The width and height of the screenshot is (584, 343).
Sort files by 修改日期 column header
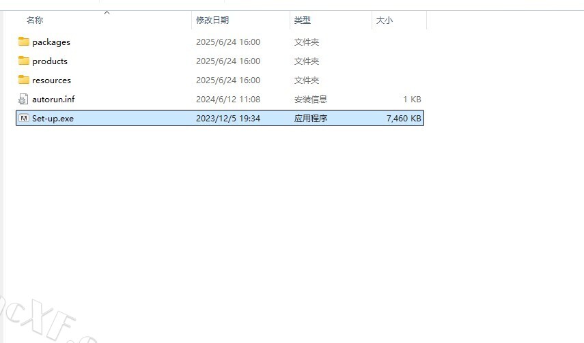212,20
